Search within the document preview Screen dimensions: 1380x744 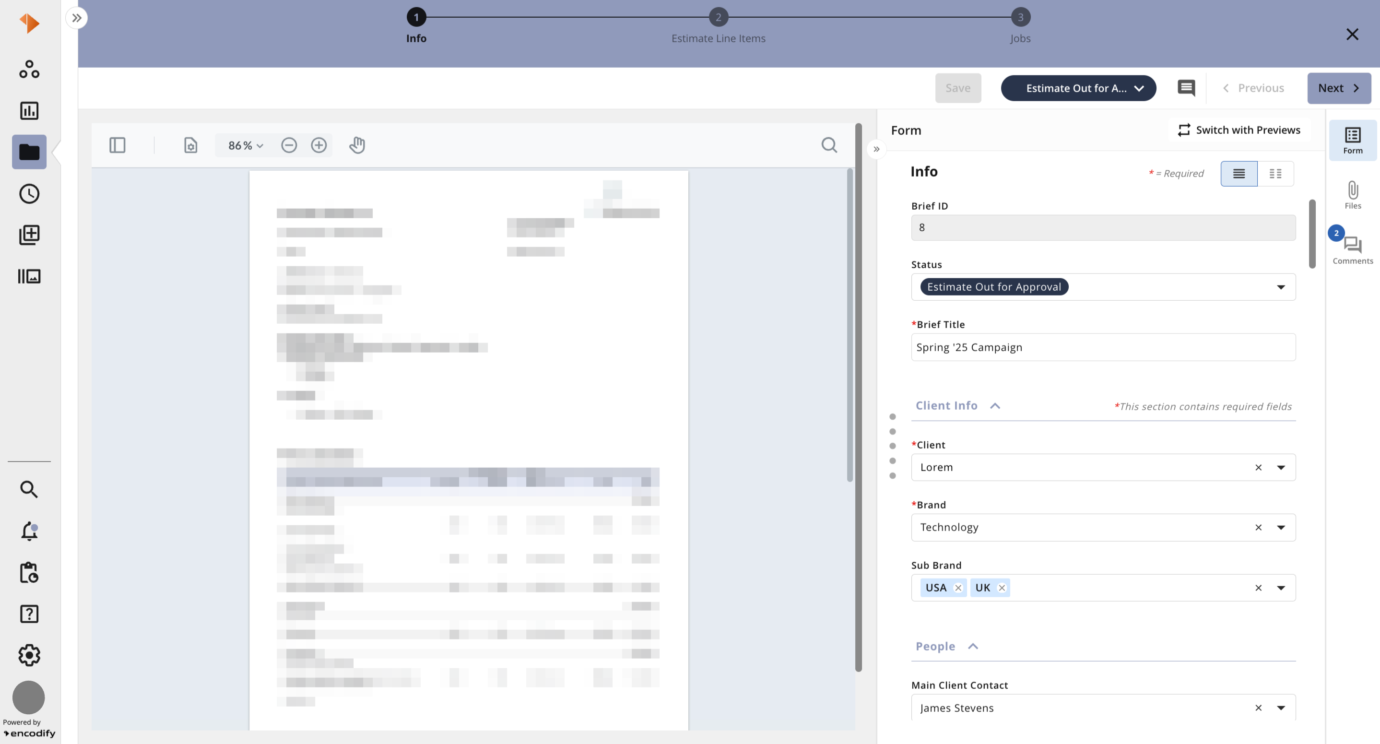click(x=829, y=145)
